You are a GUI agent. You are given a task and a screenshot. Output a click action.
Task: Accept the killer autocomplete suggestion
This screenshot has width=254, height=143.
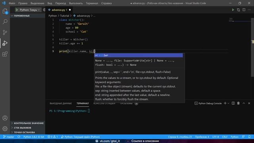[139, 55]
